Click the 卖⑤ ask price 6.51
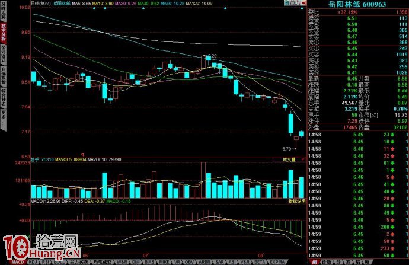This screenshot has height=265, width=409. [352, 18]
